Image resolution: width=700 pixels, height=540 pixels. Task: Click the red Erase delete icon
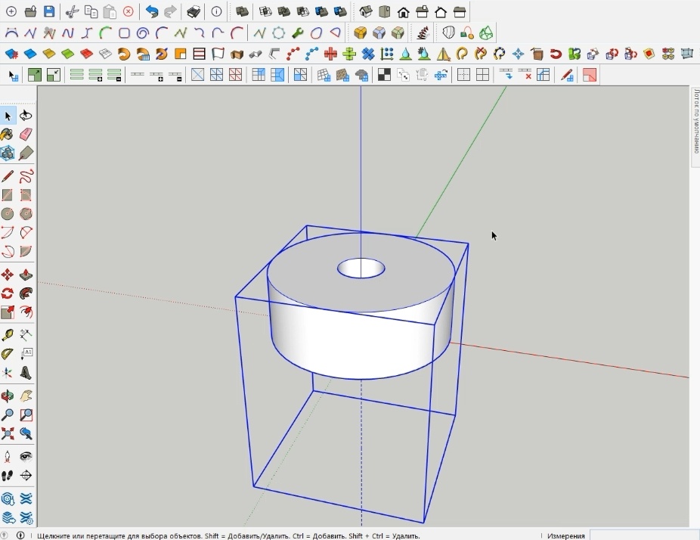click(x=128, y=11)
